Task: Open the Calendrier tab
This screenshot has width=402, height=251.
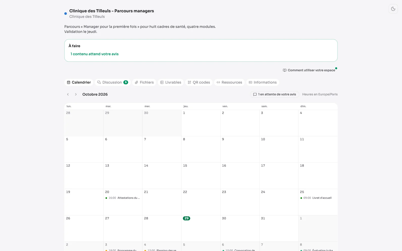Action: click(x=79, y=82)
